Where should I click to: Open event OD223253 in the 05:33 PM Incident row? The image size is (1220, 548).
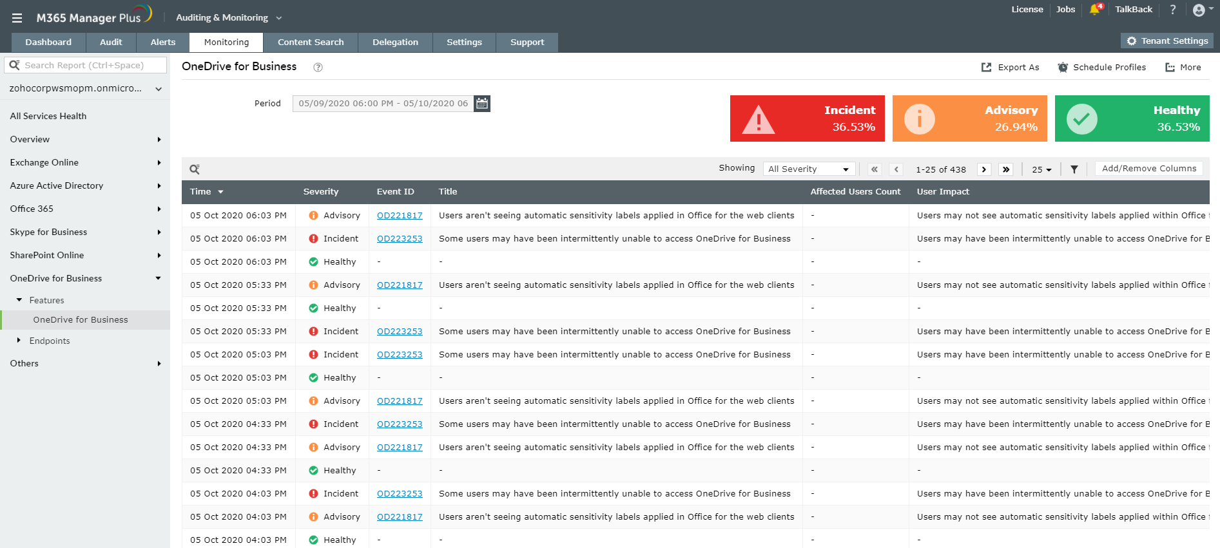(x=400, y=332)
